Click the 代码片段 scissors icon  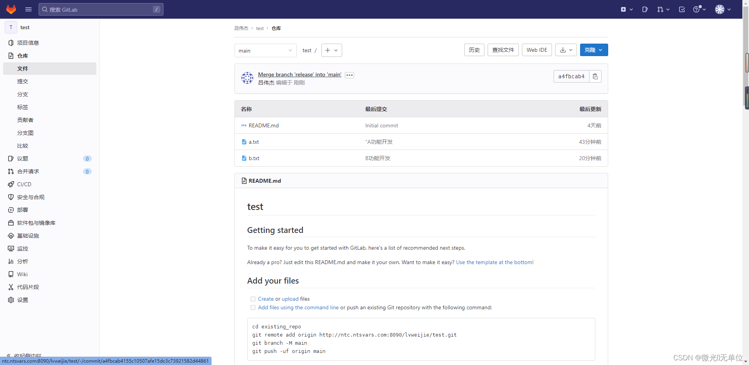point(11,287)
